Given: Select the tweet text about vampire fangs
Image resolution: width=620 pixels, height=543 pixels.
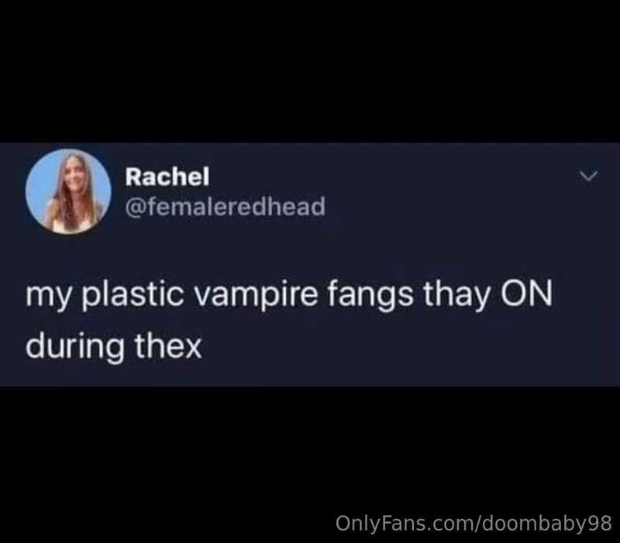Looking at the screenshot, I should click(289, 320).
